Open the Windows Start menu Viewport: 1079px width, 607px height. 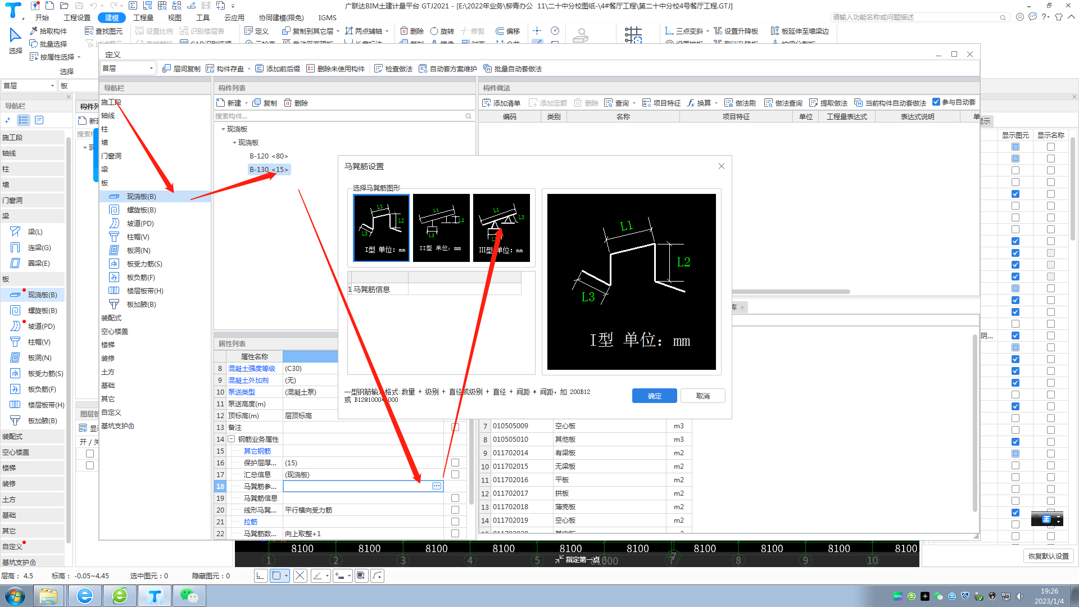[x=15, y=596]
